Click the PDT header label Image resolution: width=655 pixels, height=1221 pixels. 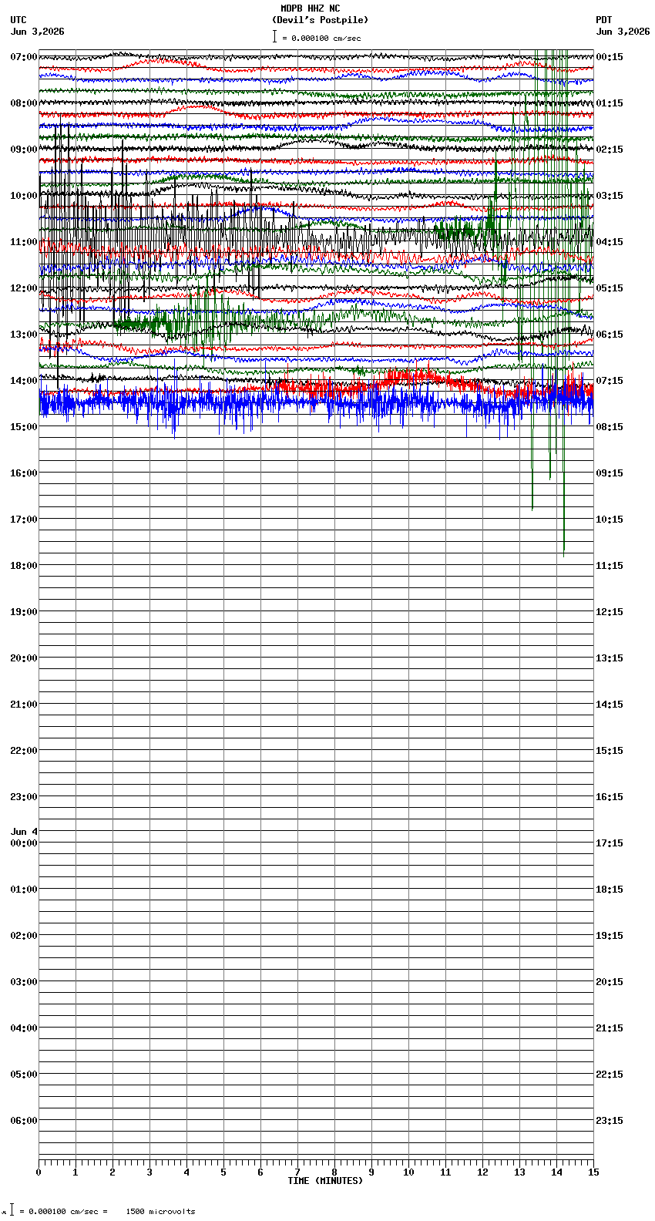[603, 20]
